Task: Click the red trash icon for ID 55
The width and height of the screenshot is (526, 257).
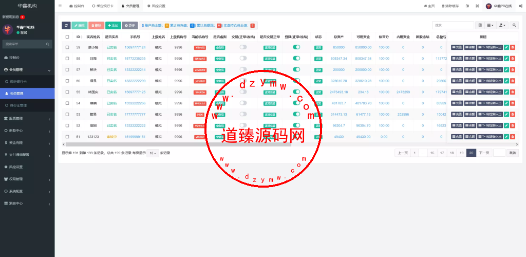Action: pos(513,92)
